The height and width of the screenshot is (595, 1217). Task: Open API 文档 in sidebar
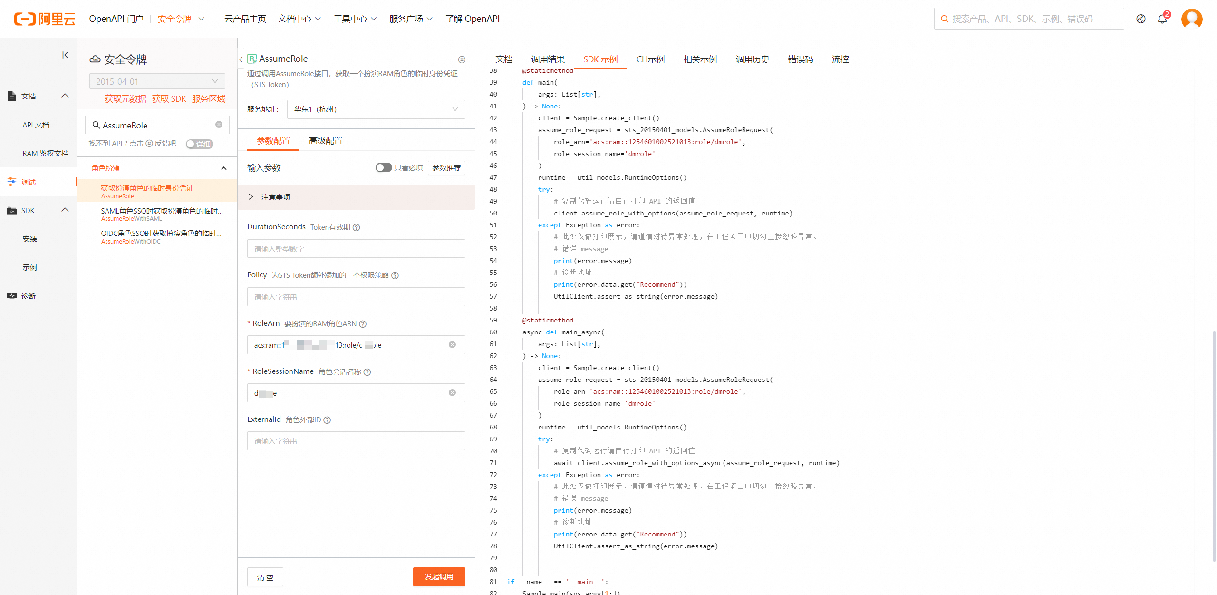coord(36,125)
